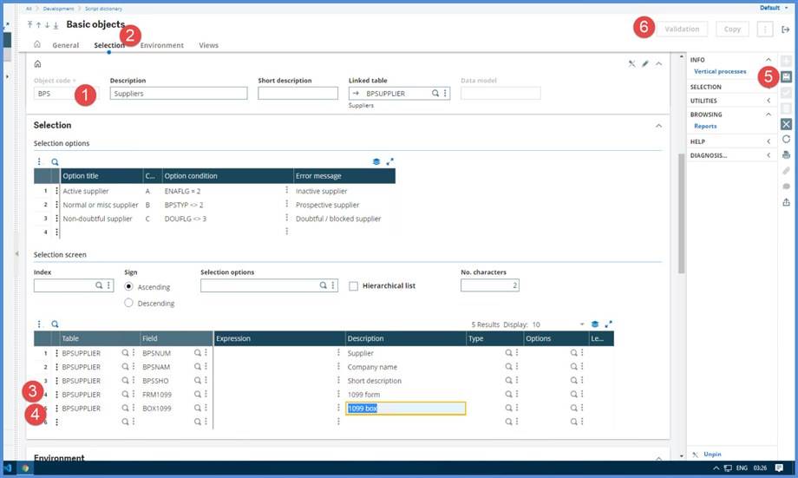Open the Default endpoint dropdown at top right
The height and width of the screenshot is (478, 798).
coord(774,8)
